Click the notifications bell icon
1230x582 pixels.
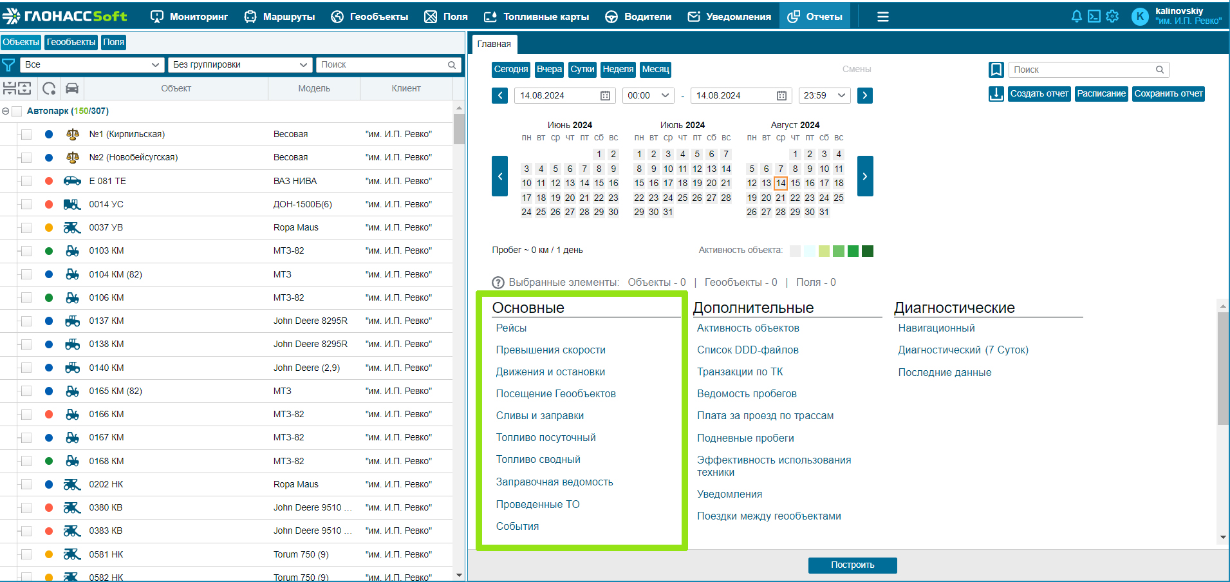pyautogui.click(x=1076, y=16)
